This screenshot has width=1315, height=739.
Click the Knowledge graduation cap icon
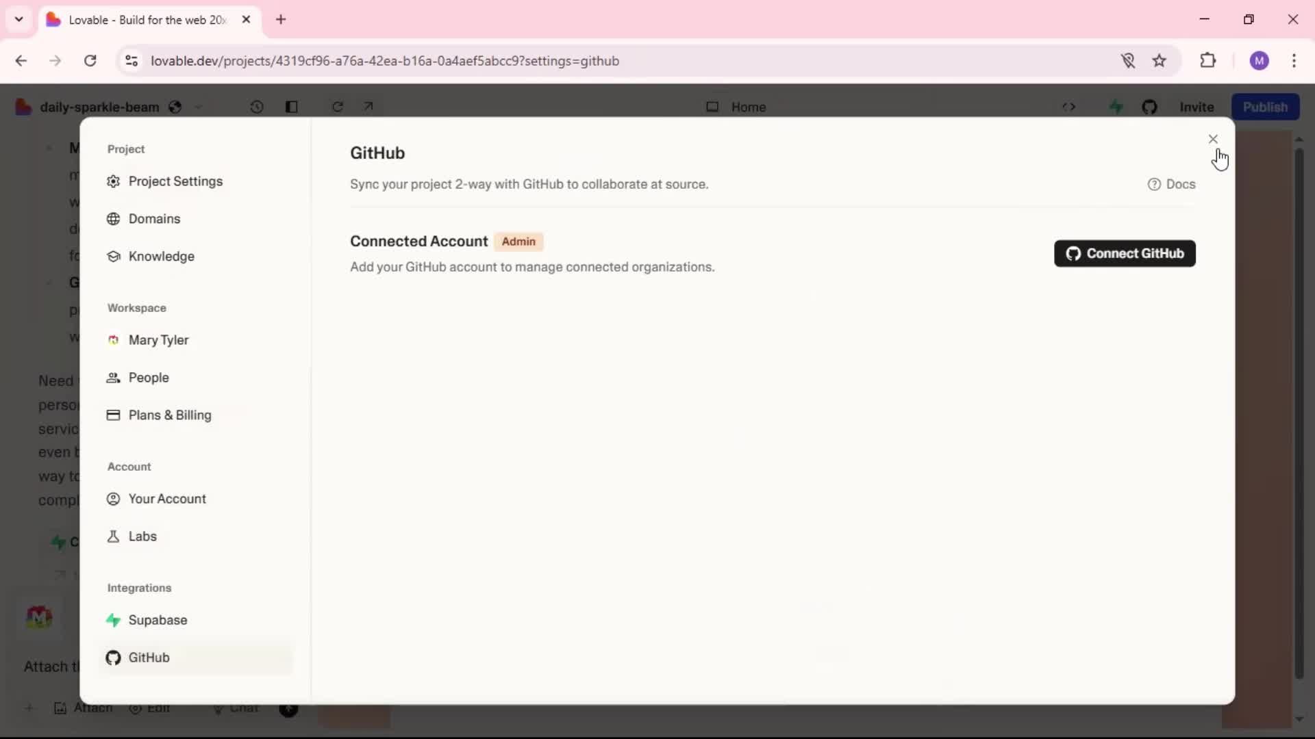114,257
